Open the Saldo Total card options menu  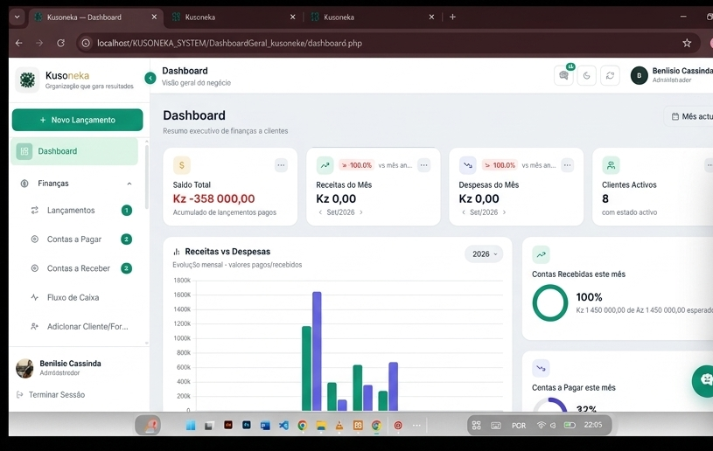281,165
